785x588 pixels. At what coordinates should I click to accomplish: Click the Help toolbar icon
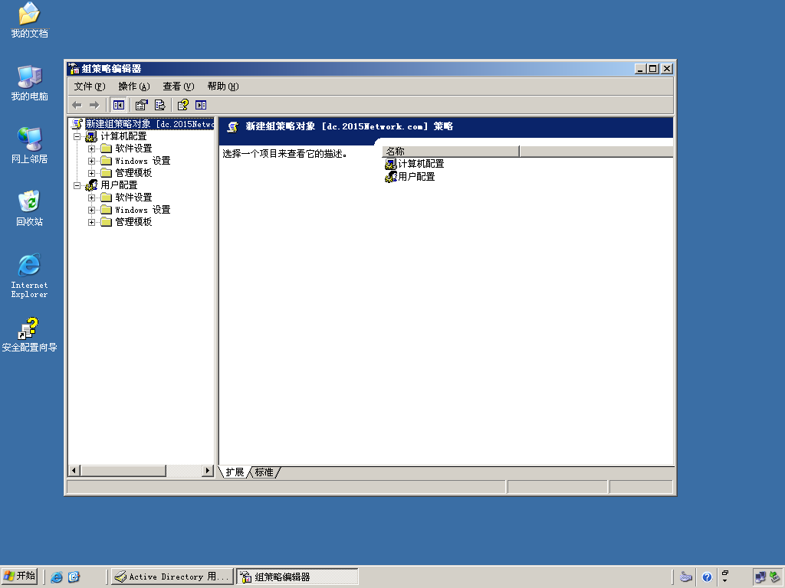[x=183, y=105]
